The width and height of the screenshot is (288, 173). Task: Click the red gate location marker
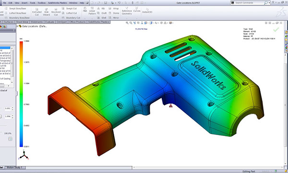[x=170, y=106]
